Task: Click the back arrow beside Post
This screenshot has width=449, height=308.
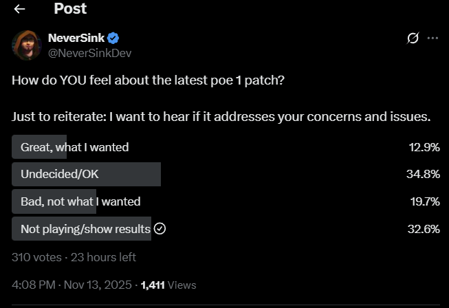Action: point(20,10)
